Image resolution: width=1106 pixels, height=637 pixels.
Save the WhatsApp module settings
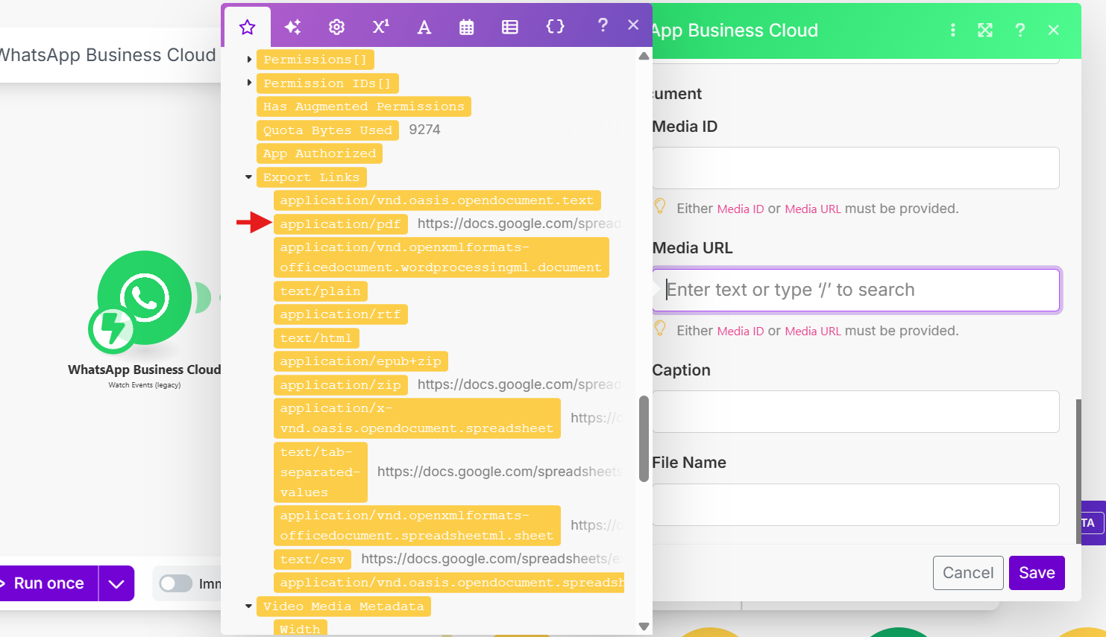pos(1037,573)
